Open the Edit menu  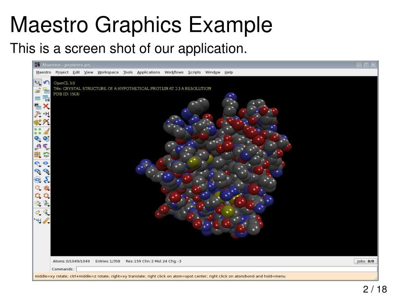tap(76, 73)
